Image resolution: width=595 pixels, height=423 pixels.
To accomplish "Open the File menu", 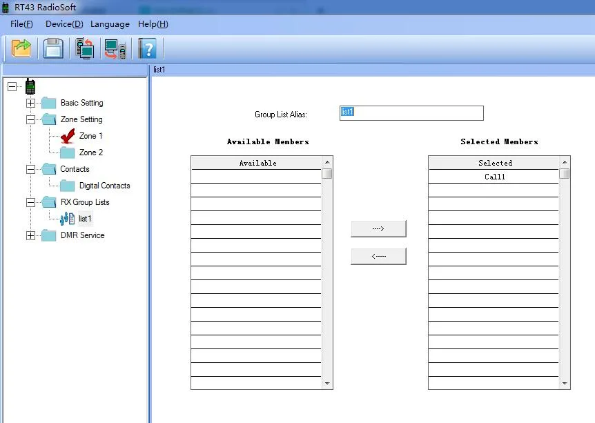I will (x=21, y=24).
